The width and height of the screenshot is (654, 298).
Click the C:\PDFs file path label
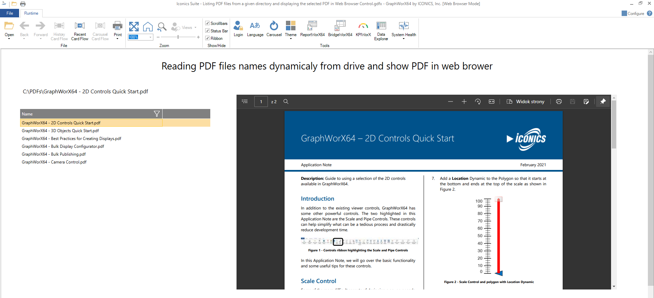[86, 91]
